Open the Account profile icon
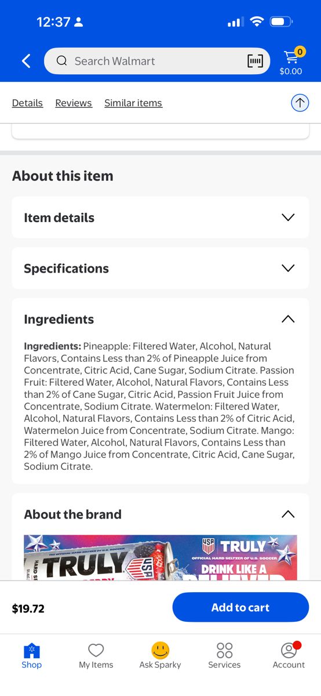The image size is (321, 696). [289, 650]
